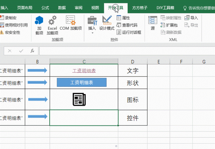Click the 工资明细表 hyperlink text
The image size is (215, 149).
84,71
